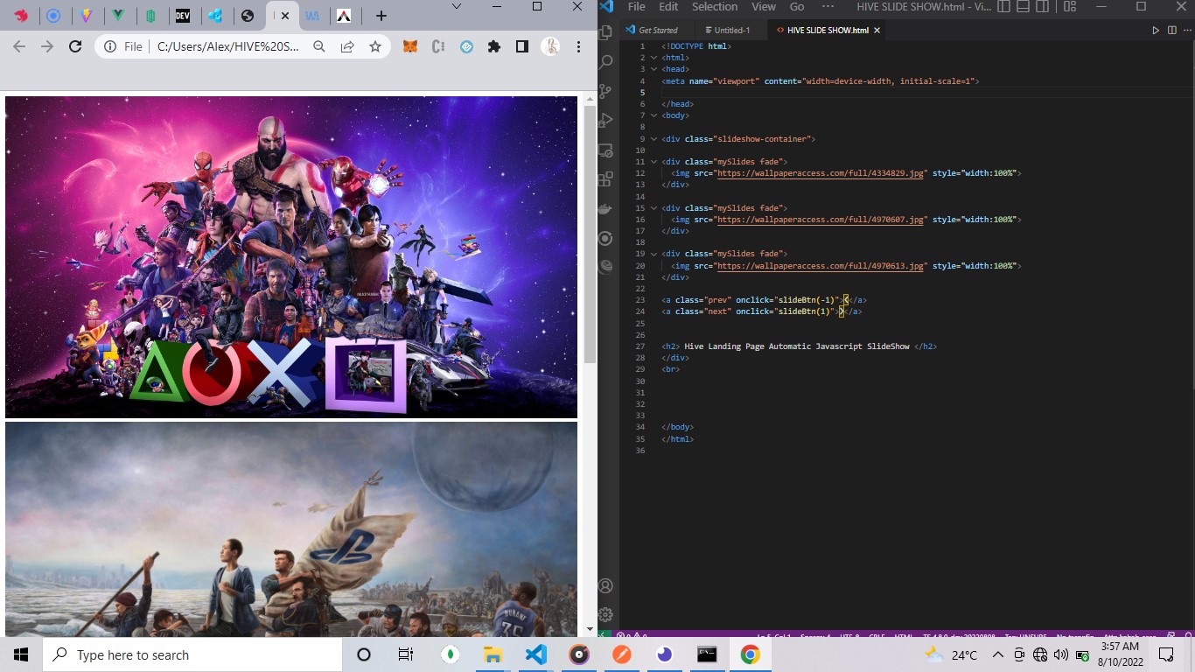
Task: Open the Chrome Extensions puzzle menu
Action: pyautogui.click(x=494, y=46)
